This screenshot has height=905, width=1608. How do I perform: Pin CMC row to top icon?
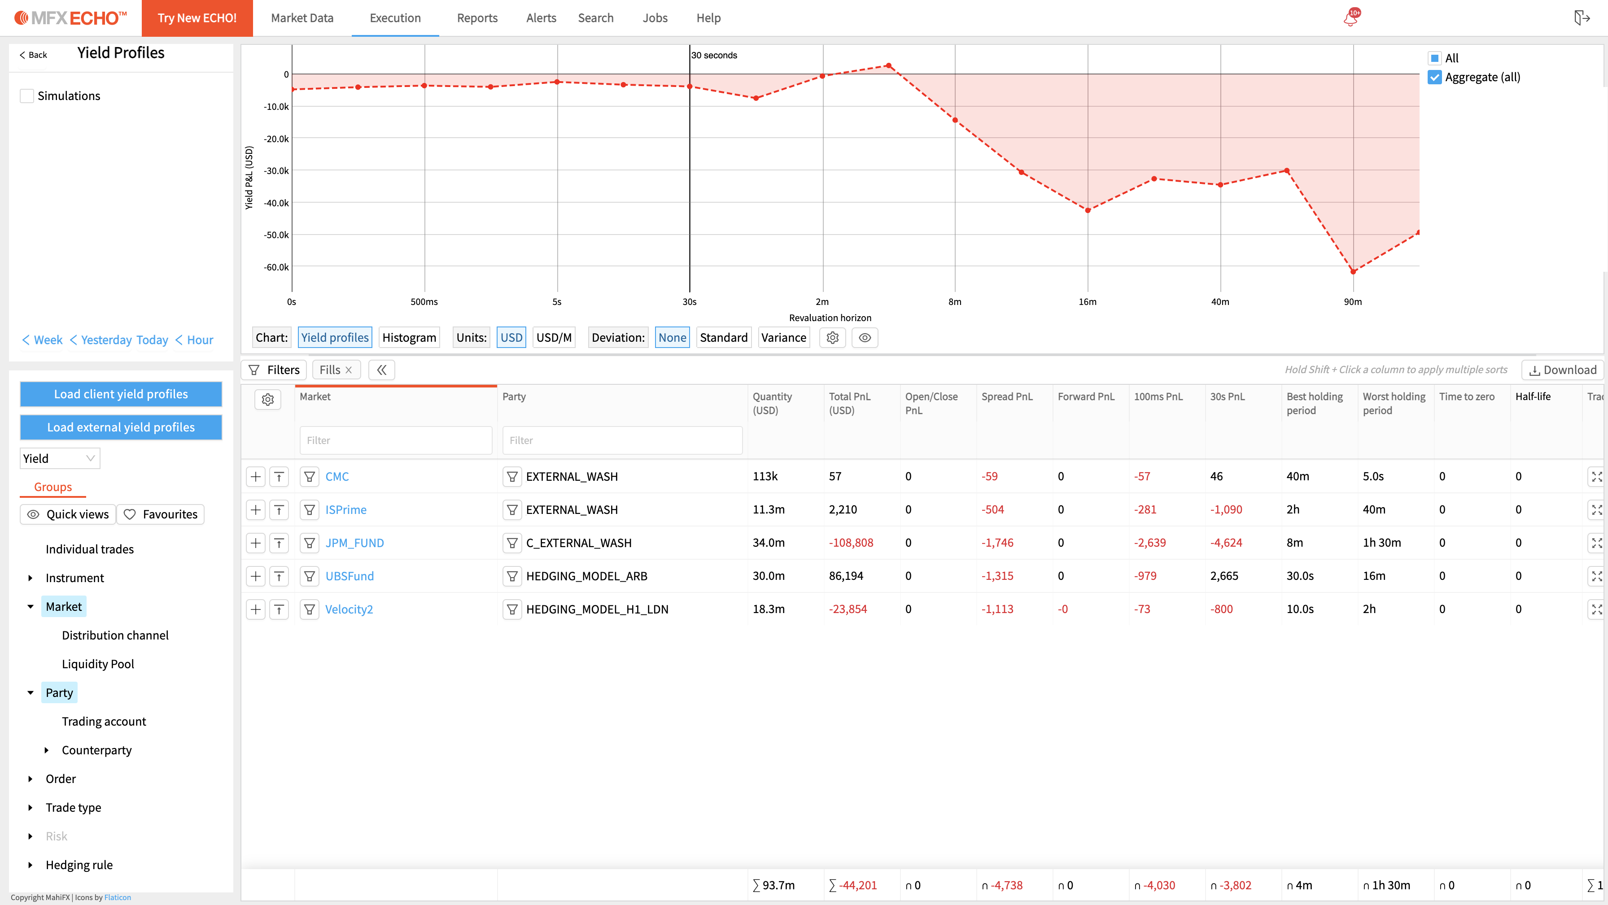pos(279,477)
